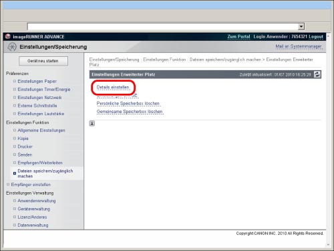Viewport: 334px width, 251px height.
Task: Select Externe Schnittstelle in sidebar
Action: click(x=37, y=106)
